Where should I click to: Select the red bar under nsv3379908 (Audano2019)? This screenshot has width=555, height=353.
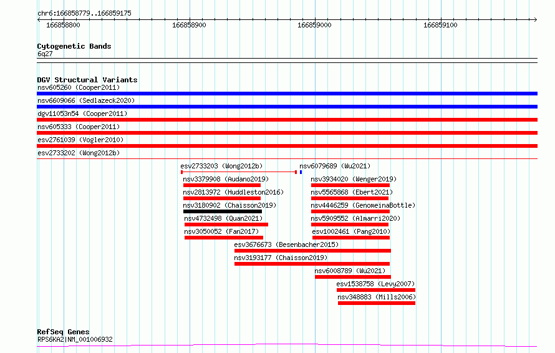222,185
